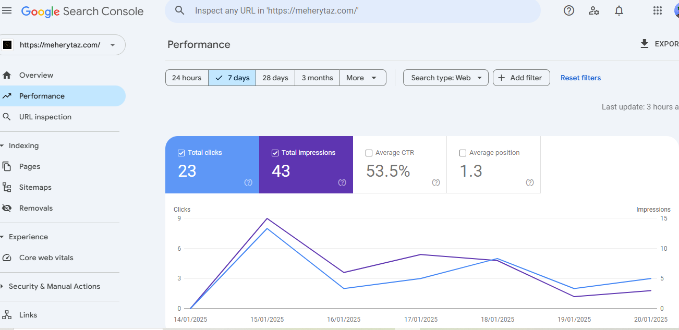This screenshot has width=679, height=330.
Task: Select the 24 hours date range
Action: pyautogui.click(x=187, y=78)
